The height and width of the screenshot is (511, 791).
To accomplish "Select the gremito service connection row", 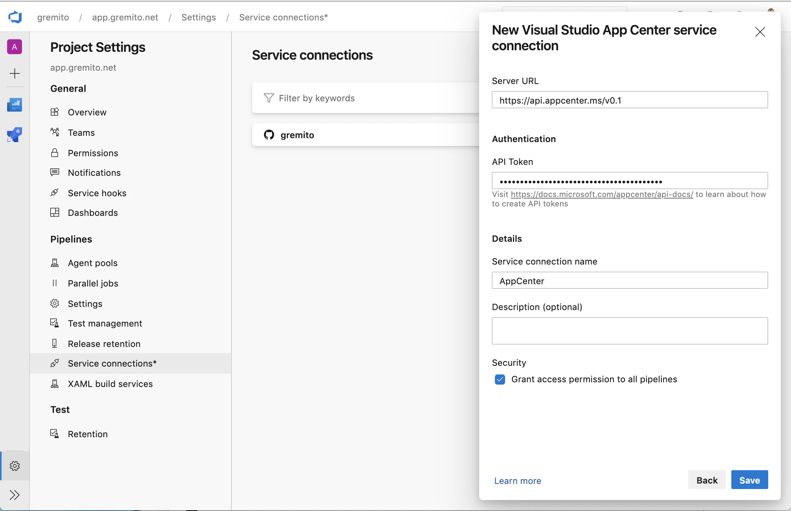I will [365, 135].
